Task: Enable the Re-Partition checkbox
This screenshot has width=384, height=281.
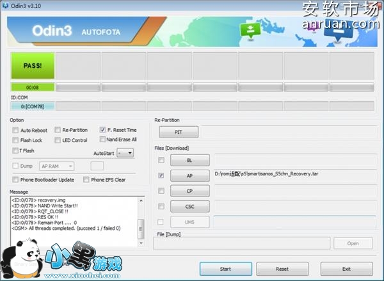Action: coord(58,130)
